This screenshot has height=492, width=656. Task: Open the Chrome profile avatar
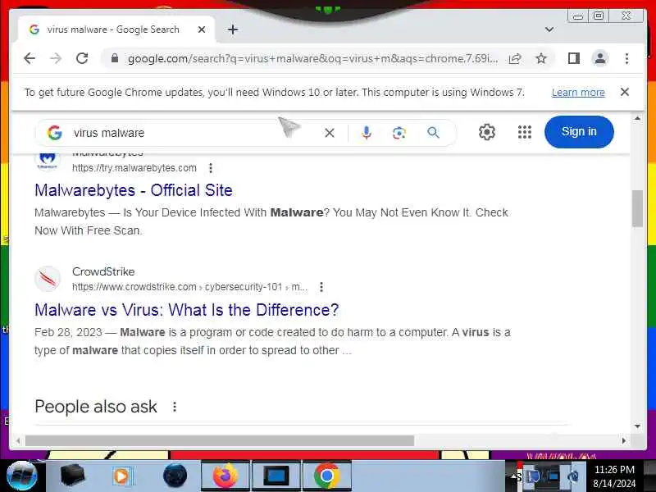600,58
